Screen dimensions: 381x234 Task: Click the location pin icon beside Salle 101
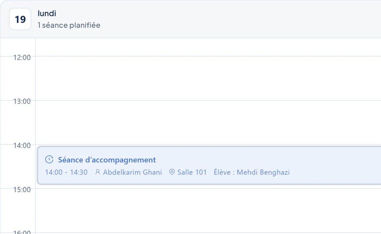tap(172, 172)
